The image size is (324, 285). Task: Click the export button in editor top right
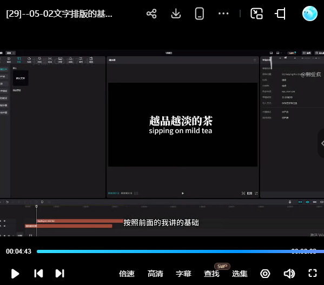pos(319,53)
